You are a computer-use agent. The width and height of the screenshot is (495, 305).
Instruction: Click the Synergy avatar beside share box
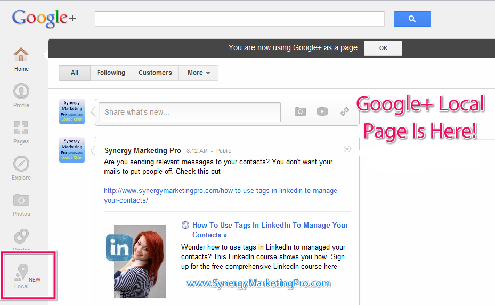pyautogui.click(x=72, y=111)
